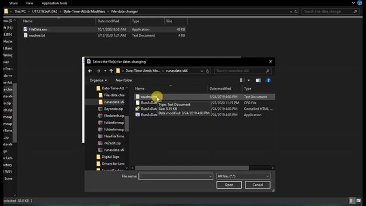The height and width of the screenshot is (206, 366).
Task: Click the nk2edit.zip archive icon
Action: click(x=101, y=143)
